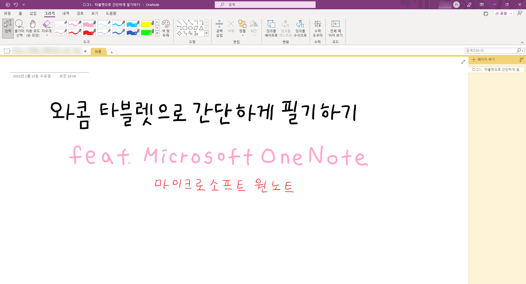The image size is (526, 284).
Task: Open the ㅇ그1- 타블렛으로 page in page list
Action: tap(496, 70)
